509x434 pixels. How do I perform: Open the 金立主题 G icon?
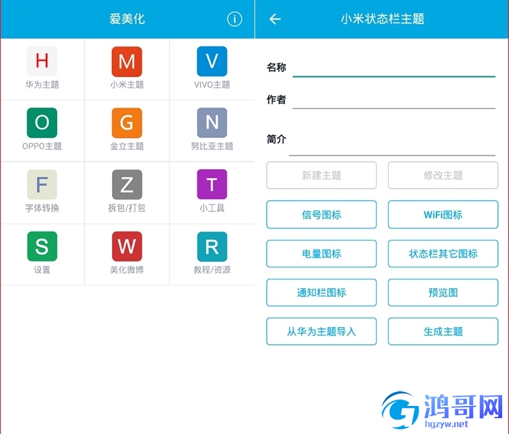click(x=127, y=122)
